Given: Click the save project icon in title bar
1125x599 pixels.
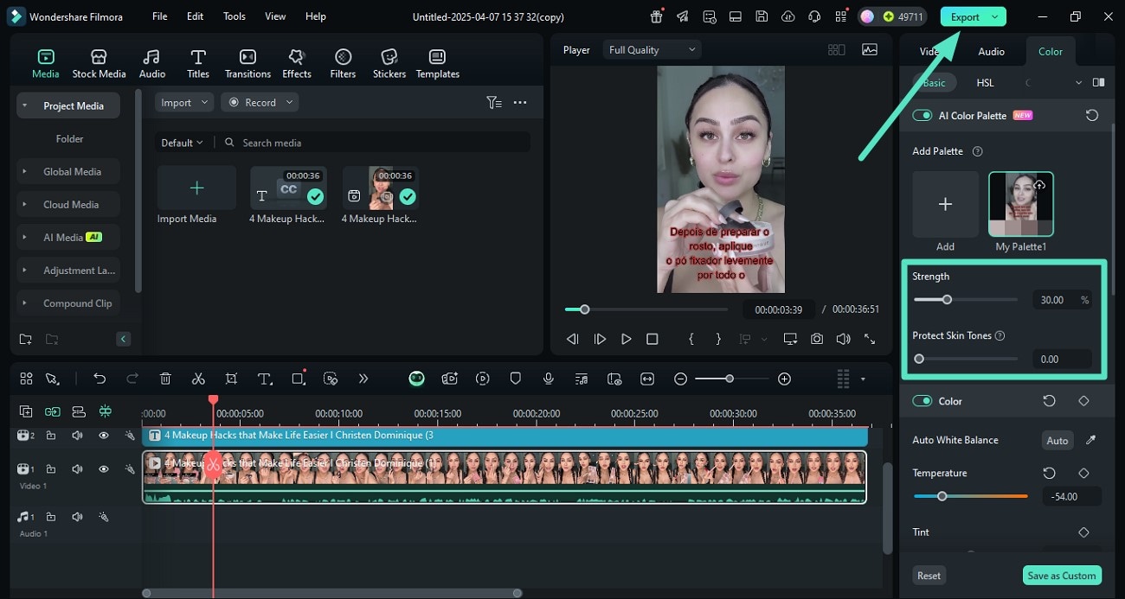Looking at the screenshot, I should coord(761,16).
